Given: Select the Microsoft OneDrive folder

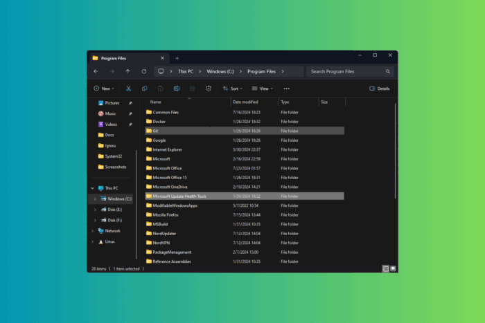Looking at the screenshot, I should tap(245, 187).
